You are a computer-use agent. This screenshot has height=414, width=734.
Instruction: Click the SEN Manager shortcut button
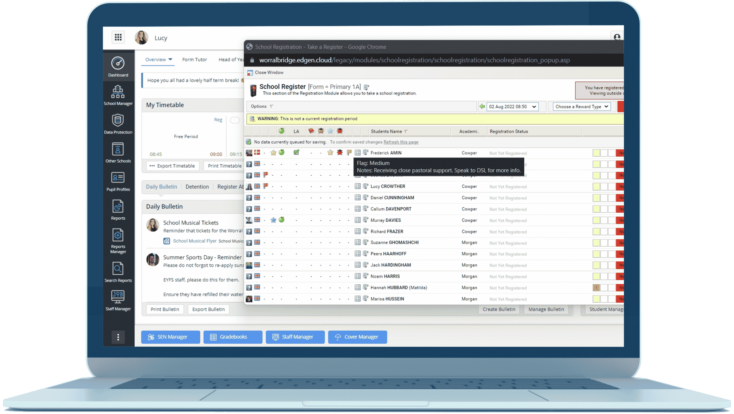(171, 337)
